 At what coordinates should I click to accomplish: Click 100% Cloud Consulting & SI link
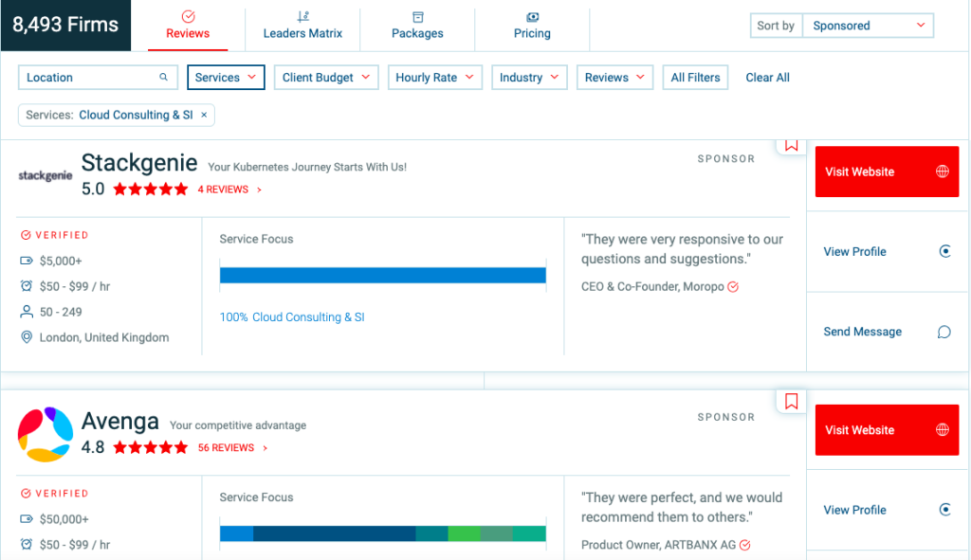click(292, 316)
